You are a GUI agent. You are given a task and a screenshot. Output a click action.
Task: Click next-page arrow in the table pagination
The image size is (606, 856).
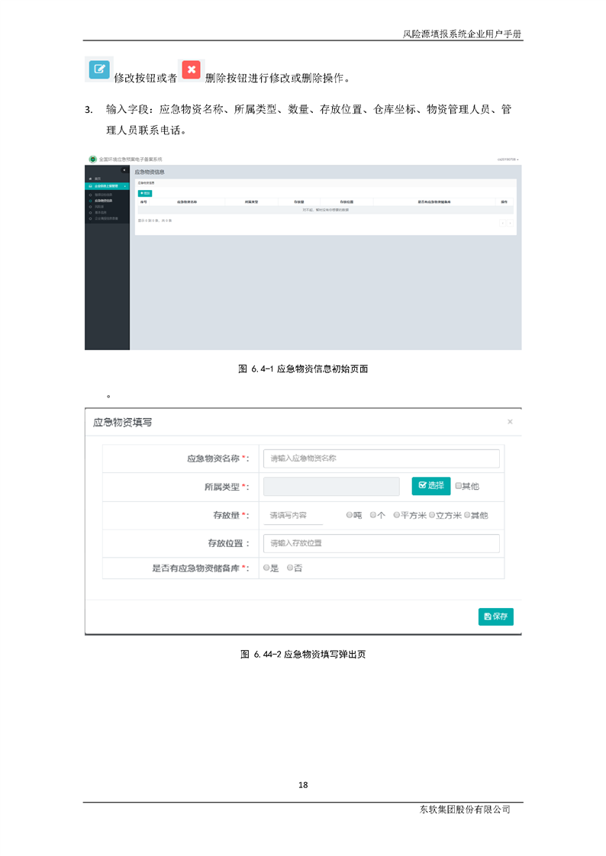[x=510, y=223]
